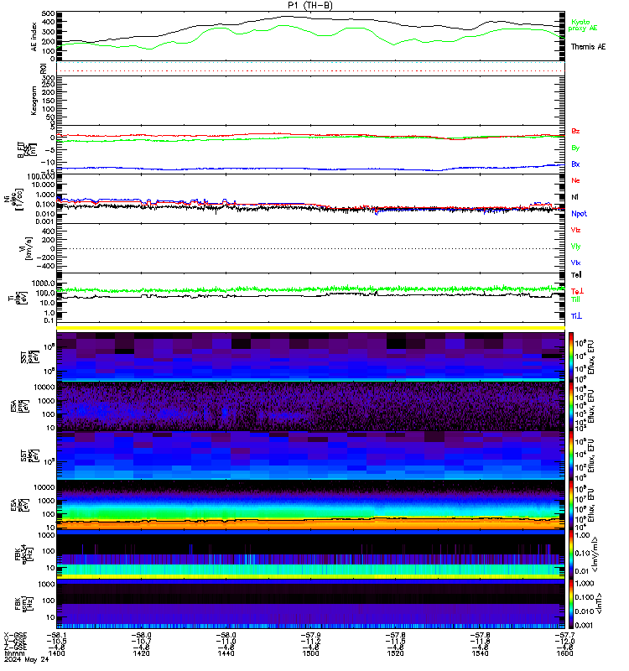Click the "1500" time tick label

(310, 653)
